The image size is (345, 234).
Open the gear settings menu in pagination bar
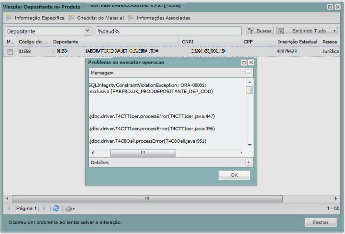tap(70, 209)
